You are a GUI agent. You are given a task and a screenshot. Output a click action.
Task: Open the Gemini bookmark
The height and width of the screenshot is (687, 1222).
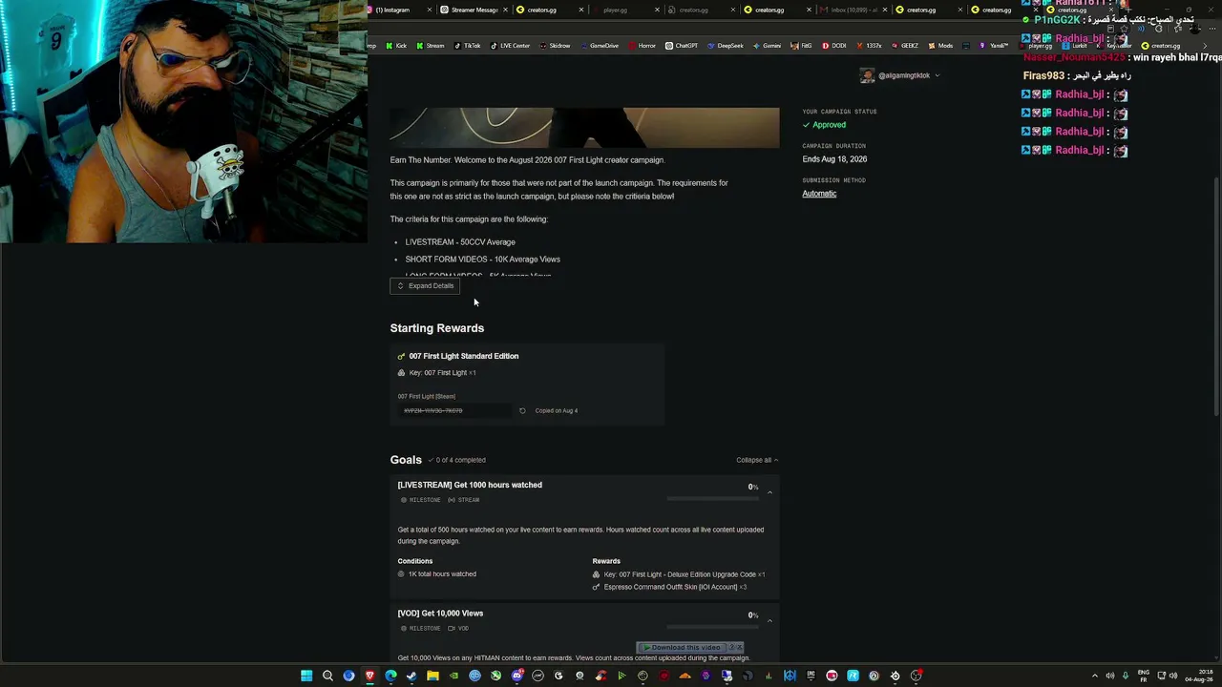click(x=767, y=46)
